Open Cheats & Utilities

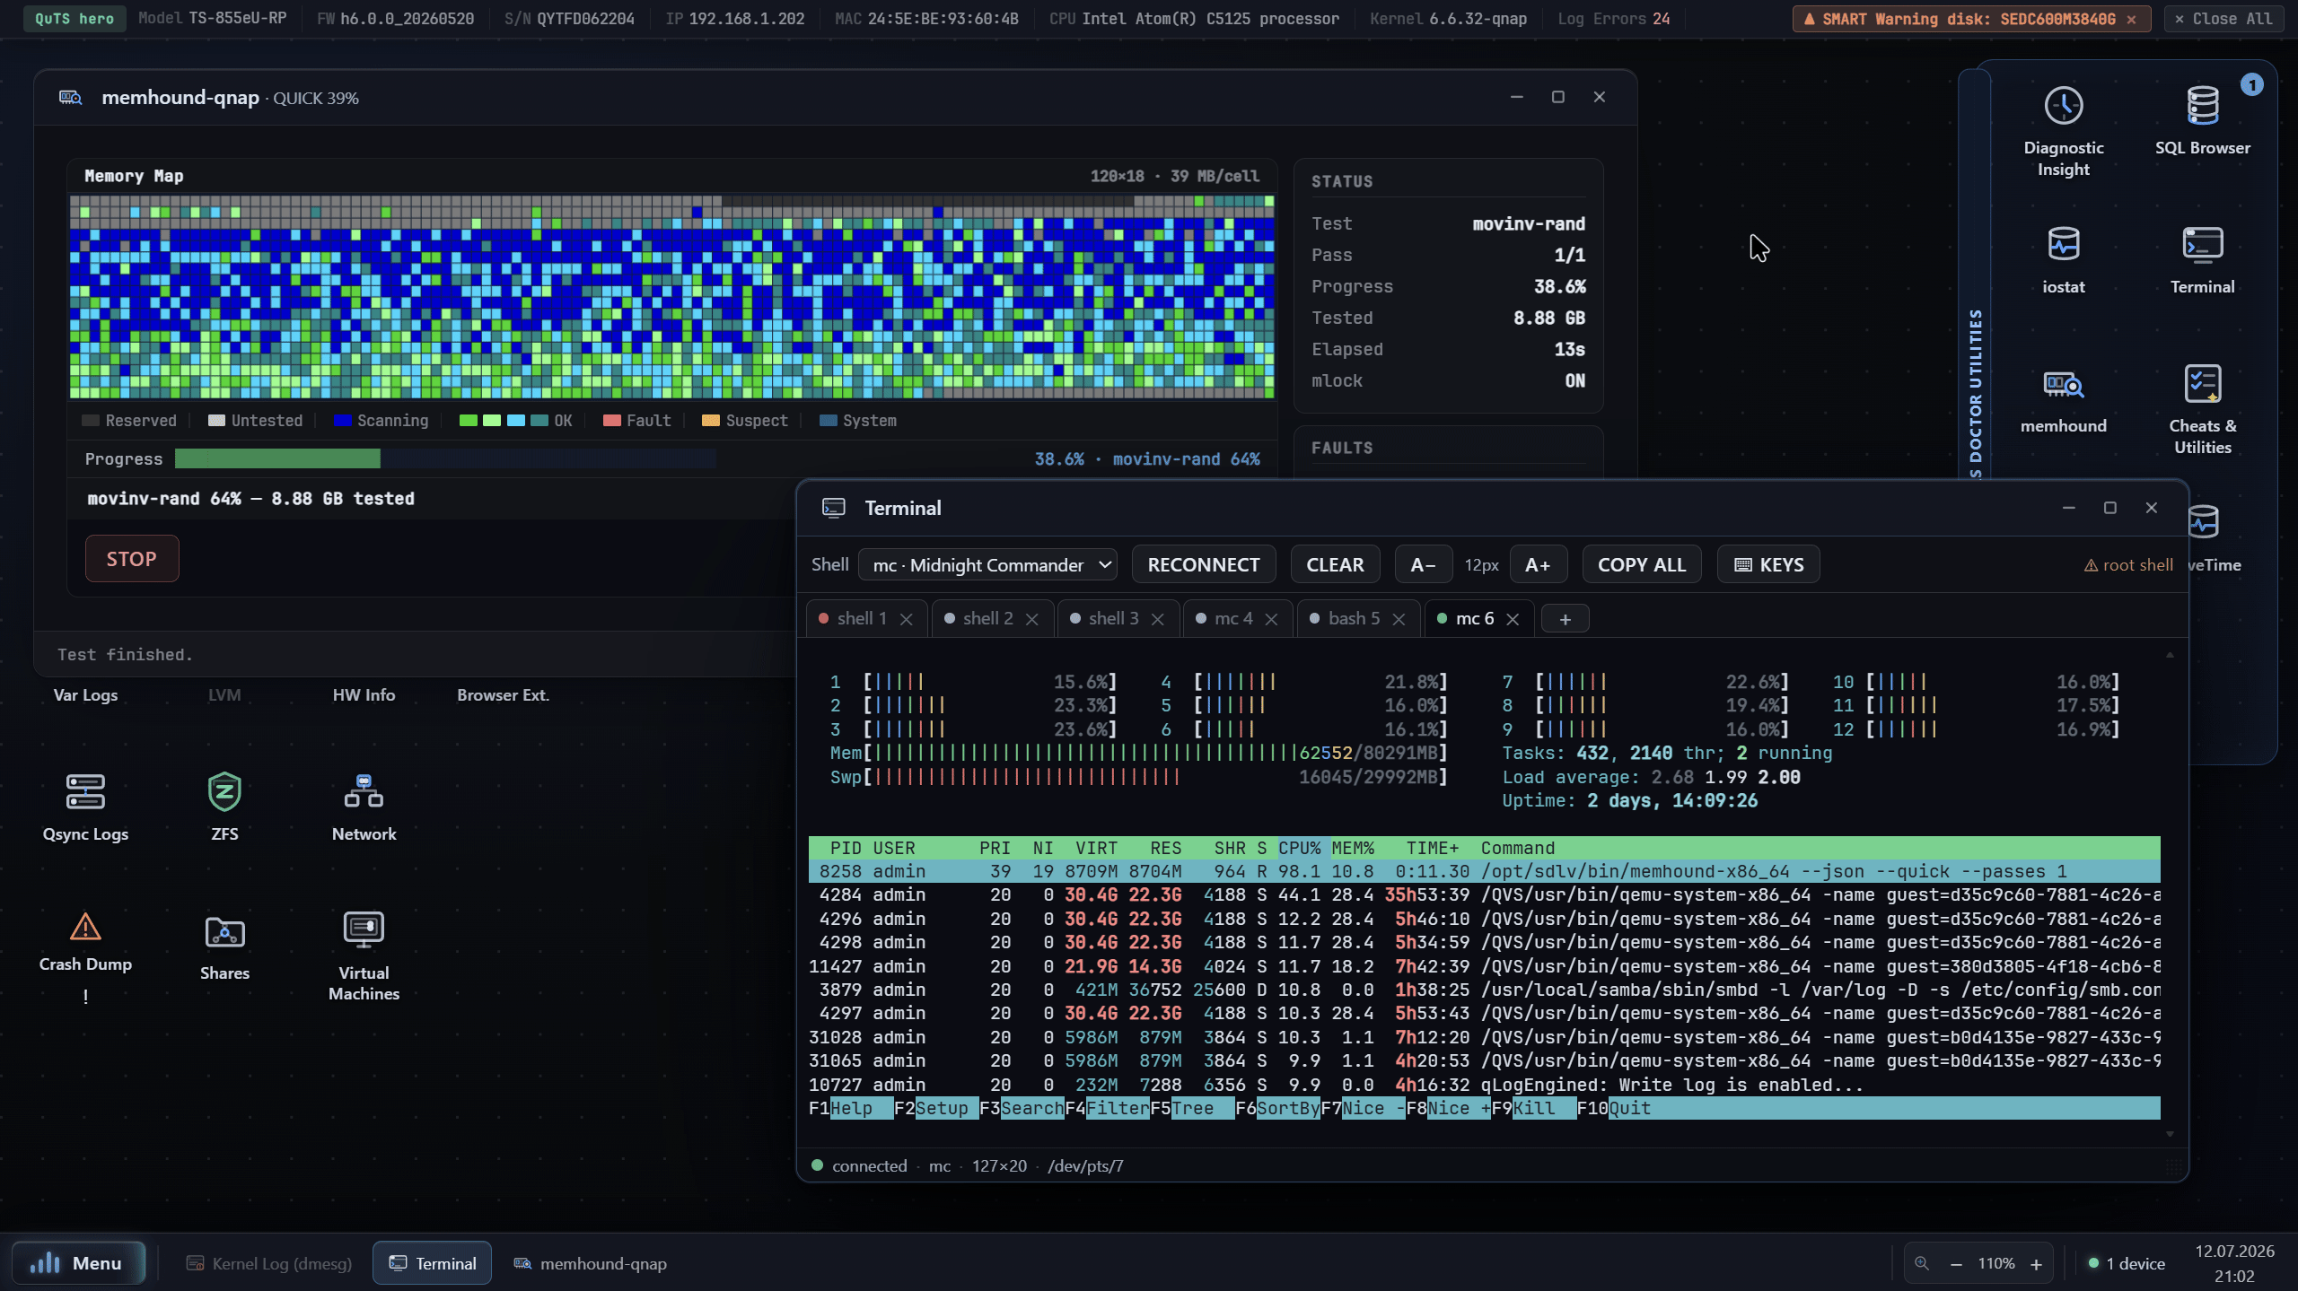pyautogui.click(x=2202, y=408)
